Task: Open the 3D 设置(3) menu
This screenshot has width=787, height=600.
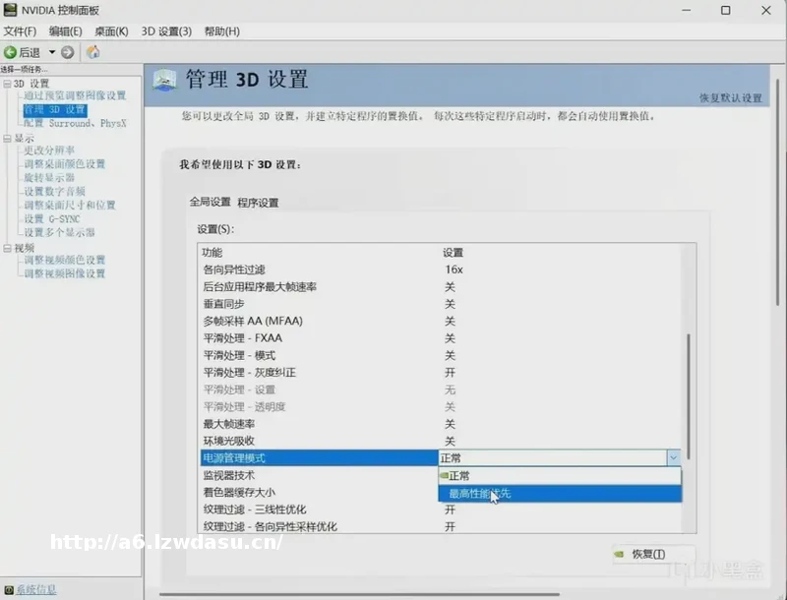Action: [166, 31]
